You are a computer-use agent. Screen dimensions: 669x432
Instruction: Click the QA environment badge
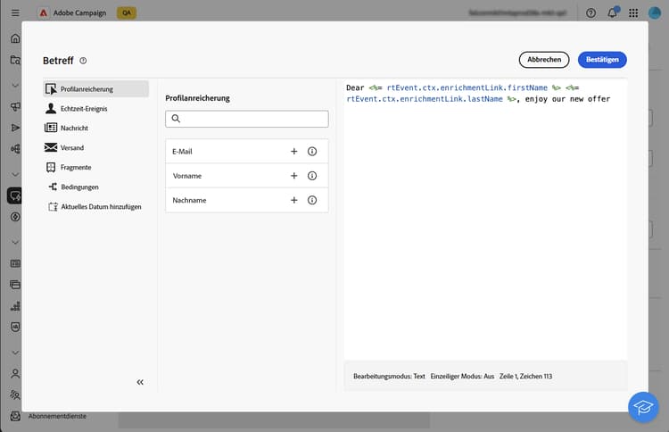[x=127, y=12]
